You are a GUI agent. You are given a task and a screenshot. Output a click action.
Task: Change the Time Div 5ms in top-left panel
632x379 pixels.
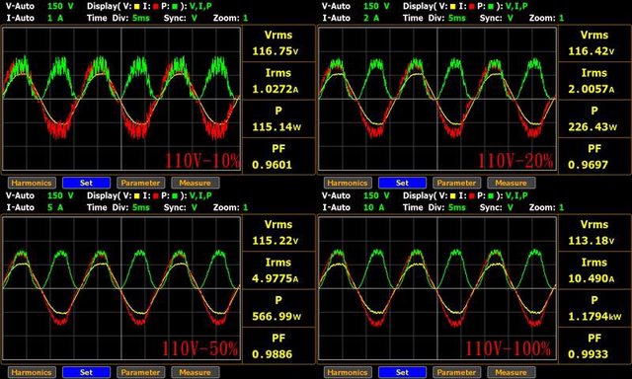coord(140,18)
